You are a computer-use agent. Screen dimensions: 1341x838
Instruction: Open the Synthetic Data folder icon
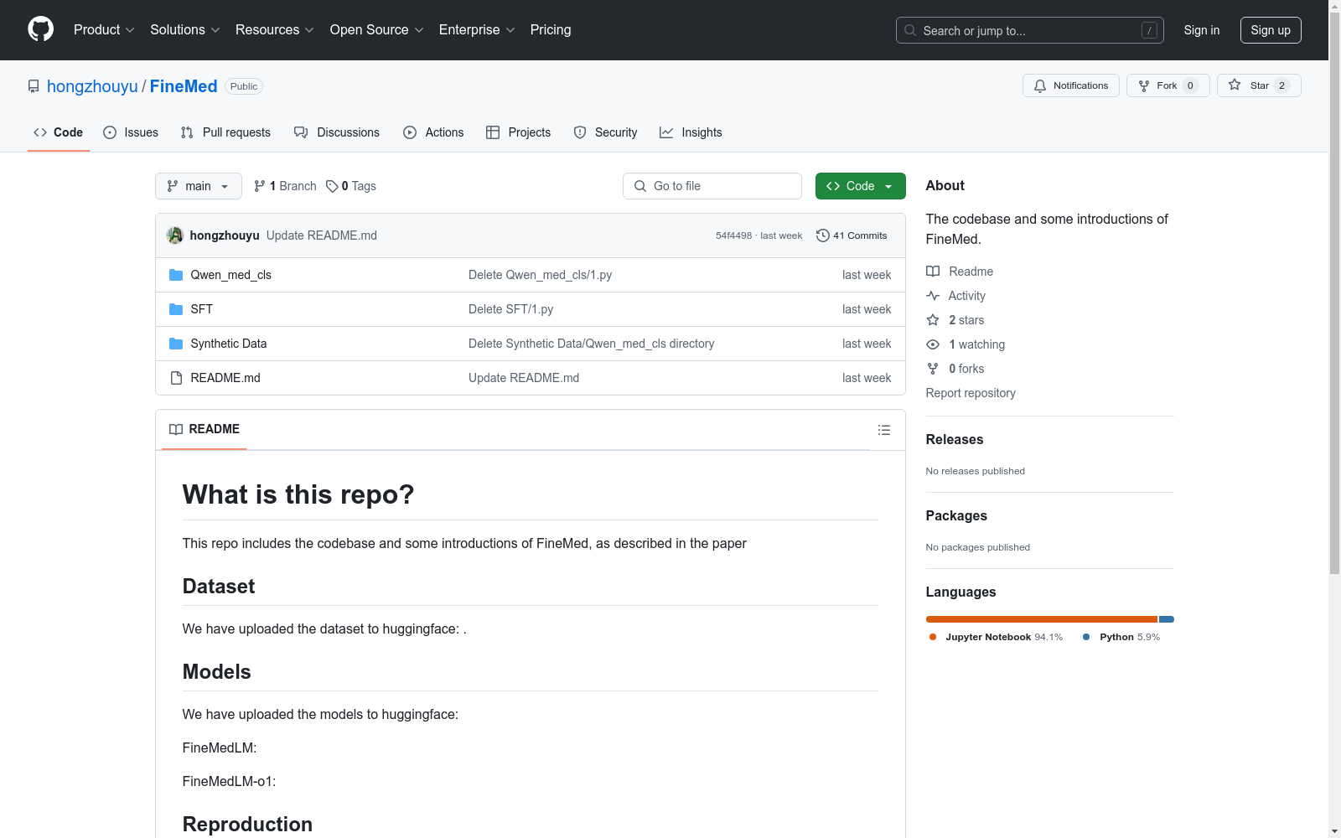coord(176,344)
